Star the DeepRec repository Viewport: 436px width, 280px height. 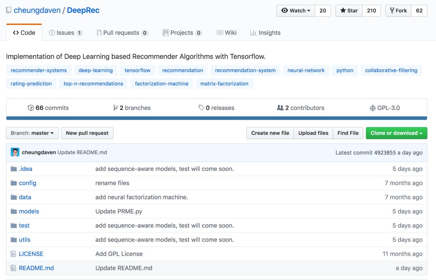pos(349,10)
